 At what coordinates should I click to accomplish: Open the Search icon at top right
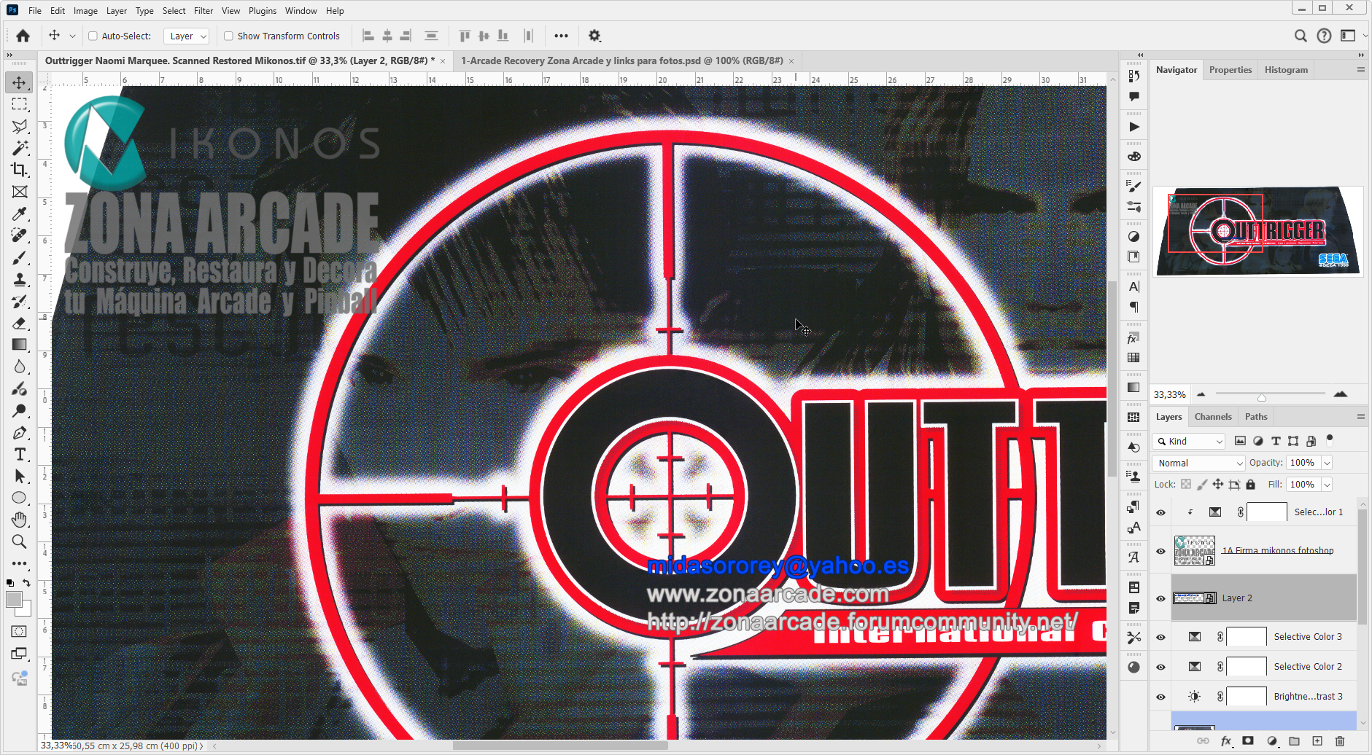(1301, 36)
